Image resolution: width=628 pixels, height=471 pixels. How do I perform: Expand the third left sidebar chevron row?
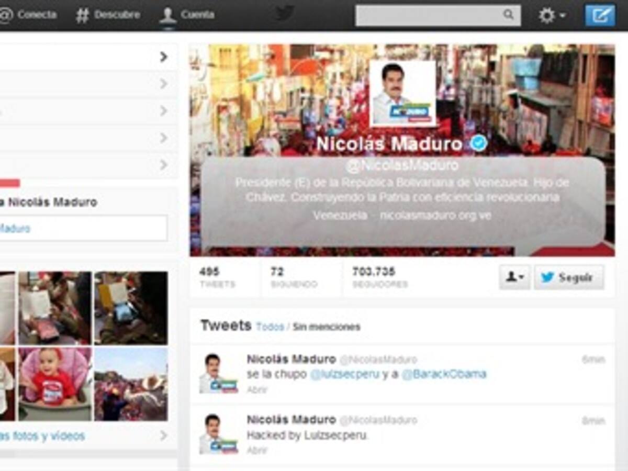point(88,111)
